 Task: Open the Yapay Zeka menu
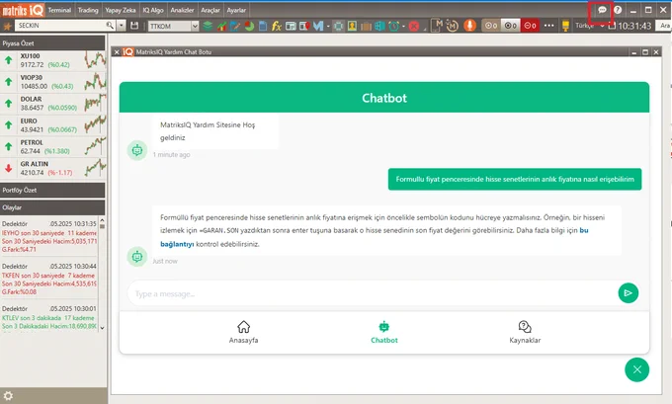[x=120, y=10]
